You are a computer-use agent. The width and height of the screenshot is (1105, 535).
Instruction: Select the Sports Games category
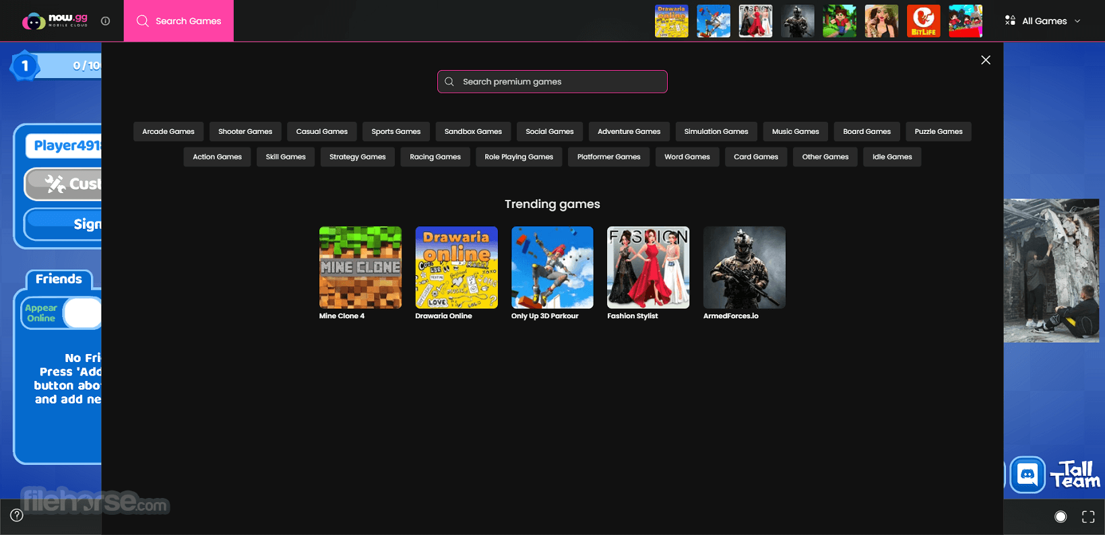pyautogui.click(x=396, y=131)
